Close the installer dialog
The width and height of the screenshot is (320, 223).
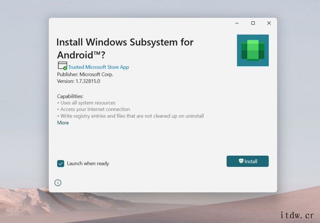tap(269, 23)
